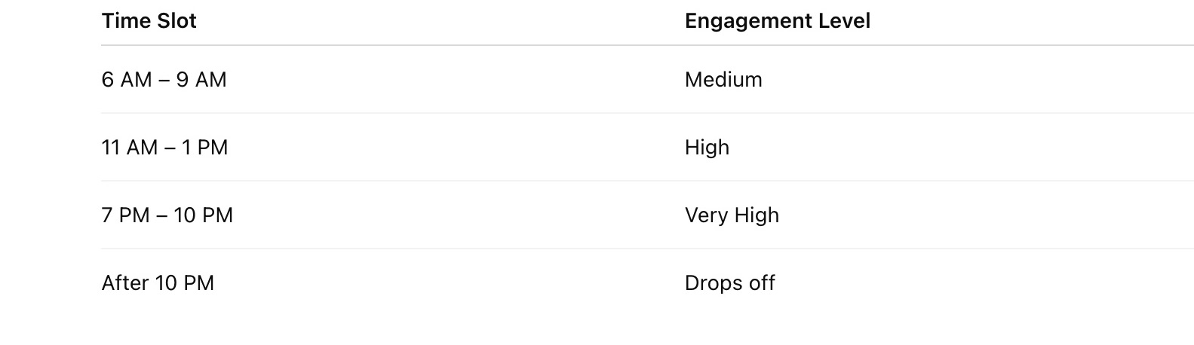Click the Drops off engagement value
The height and width of the screenshot is (345, 1194).
729,283
